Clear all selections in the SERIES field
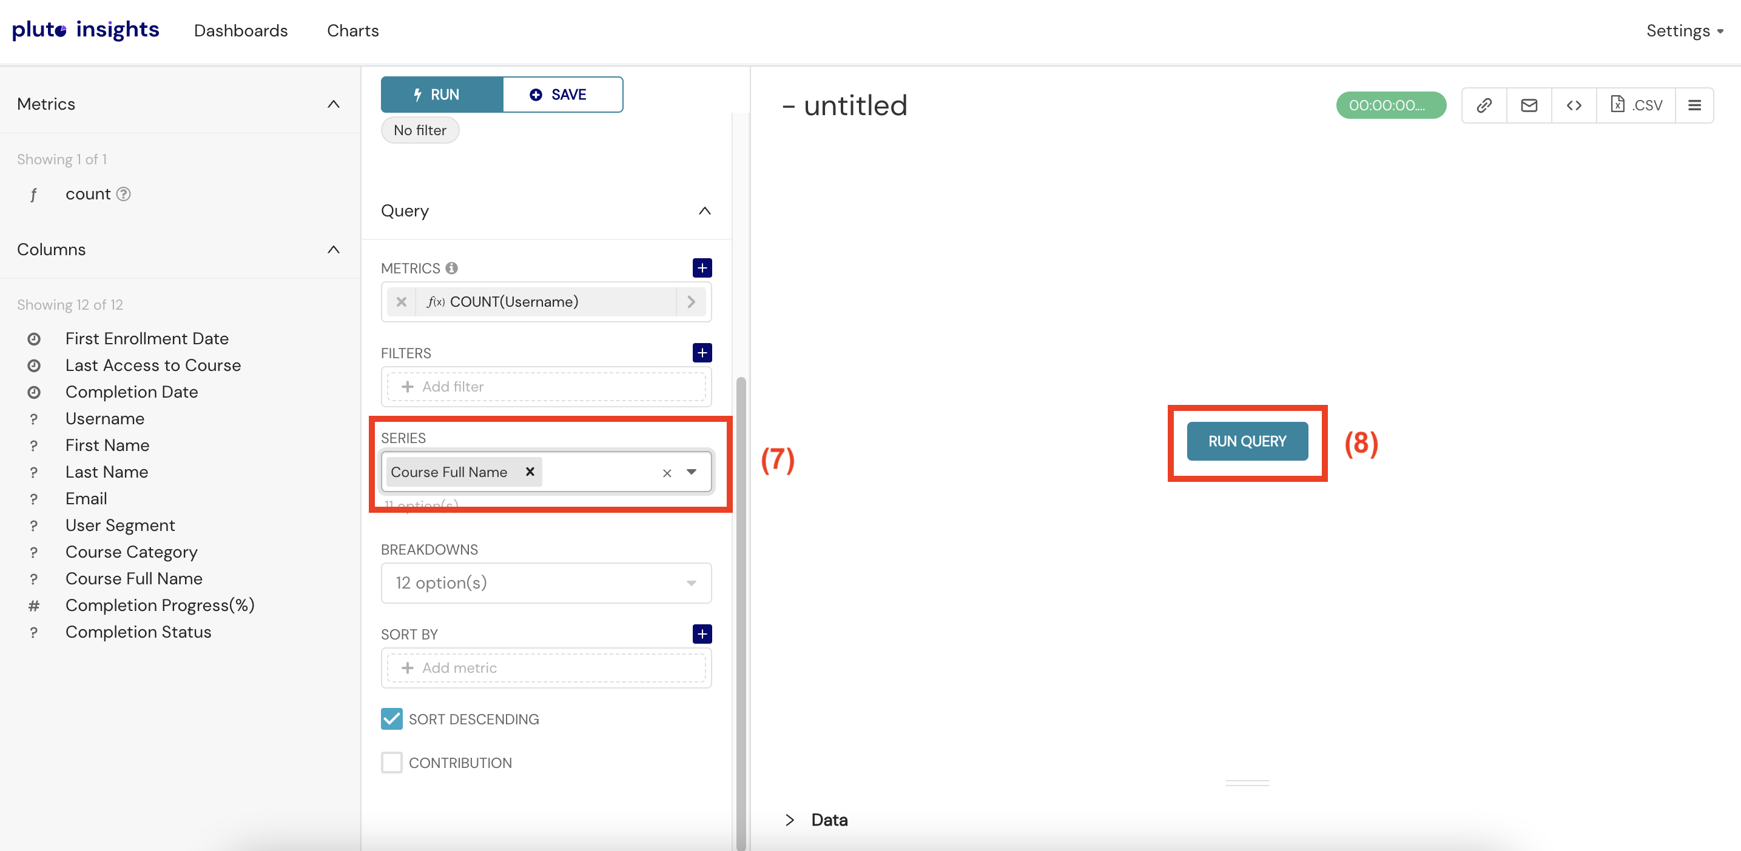This screenshot has height=851, width=1741. (x=667, y=473)
